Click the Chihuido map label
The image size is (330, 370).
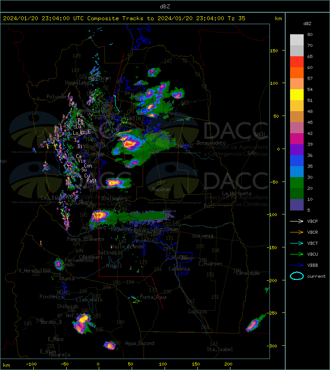coord(68,306)
